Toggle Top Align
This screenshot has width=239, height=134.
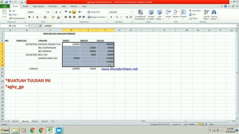pos(66,12)
